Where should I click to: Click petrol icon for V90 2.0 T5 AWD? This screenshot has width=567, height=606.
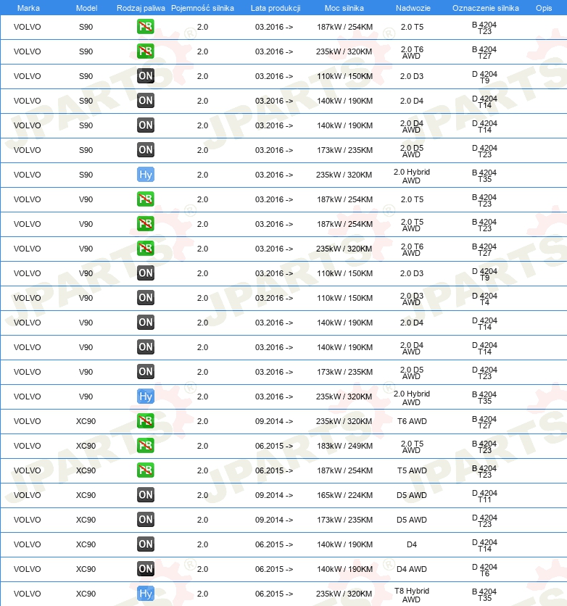pos(145,224)
